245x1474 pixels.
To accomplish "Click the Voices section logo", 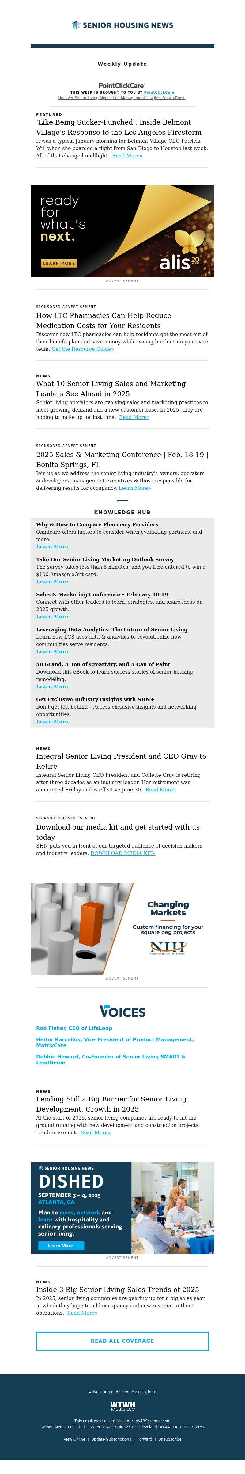I will (x=122, y=1012).
